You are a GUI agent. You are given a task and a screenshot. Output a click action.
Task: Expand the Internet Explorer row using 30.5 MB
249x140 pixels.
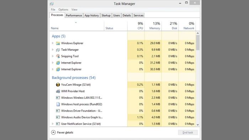pos(53,69)
